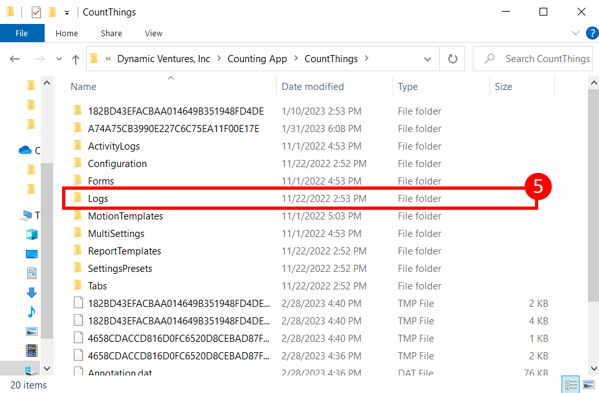
Task: Sort files by Date modified column
Action: [312, 87]
